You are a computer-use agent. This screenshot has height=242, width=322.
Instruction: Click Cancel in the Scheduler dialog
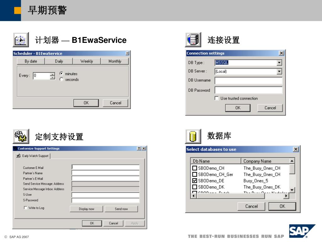115,103
